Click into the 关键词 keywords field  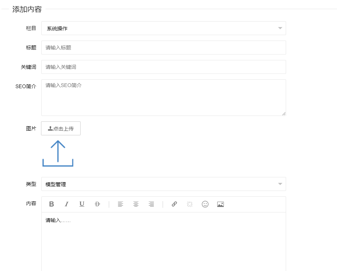(x=164, y=67)
